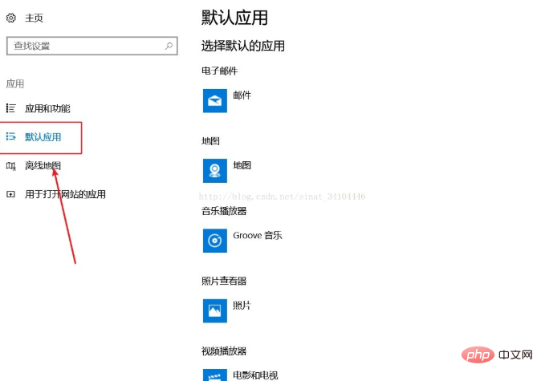Change default video player 电影和电视
Screen dimensions: 541x381
click(x=256, y=375)
